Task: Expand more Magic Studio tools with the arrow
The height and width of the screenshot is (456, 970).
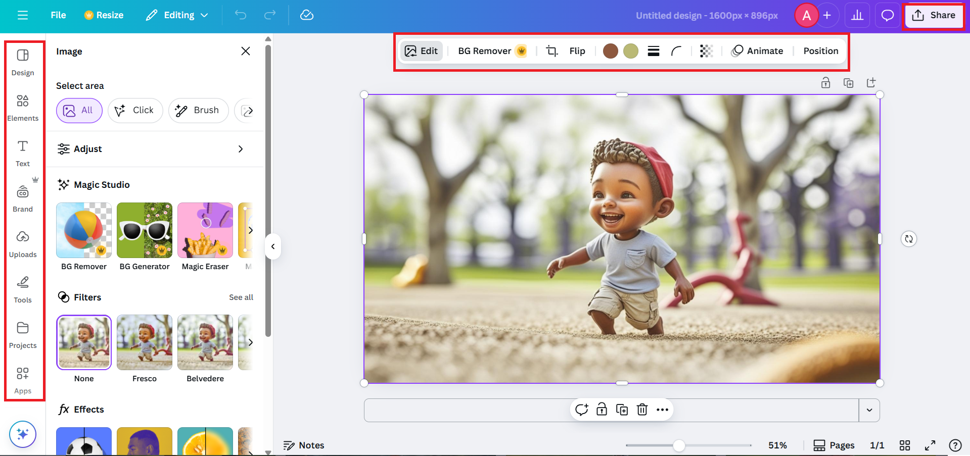Action: (251, 230)
